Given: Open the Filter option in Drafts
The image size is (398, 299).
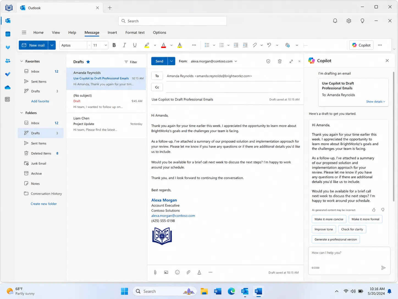Looking at the screenshot, I should pyautogui.click(x=131, y=62).
